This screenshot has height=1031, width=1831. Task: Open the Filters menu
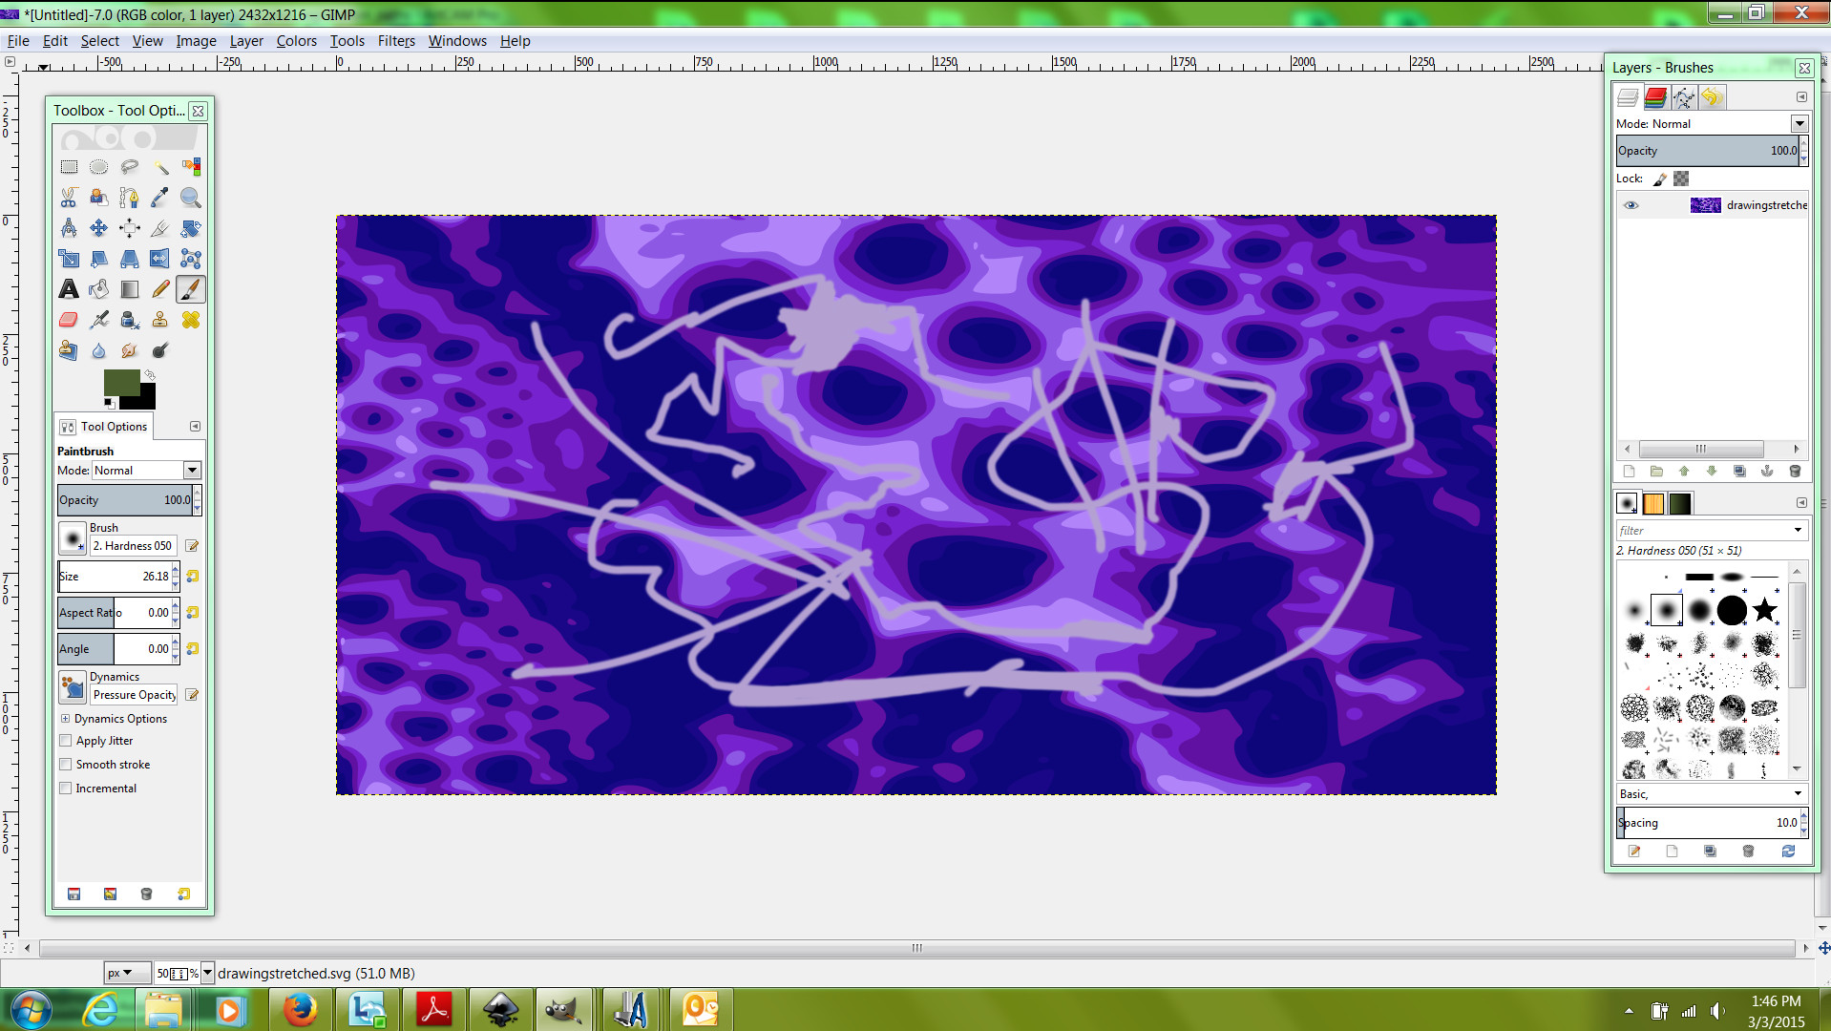[x=396, y=41]
